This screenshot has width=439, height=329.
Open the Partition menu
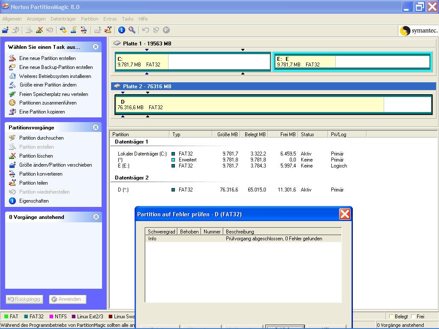click(x=90, y=19)
